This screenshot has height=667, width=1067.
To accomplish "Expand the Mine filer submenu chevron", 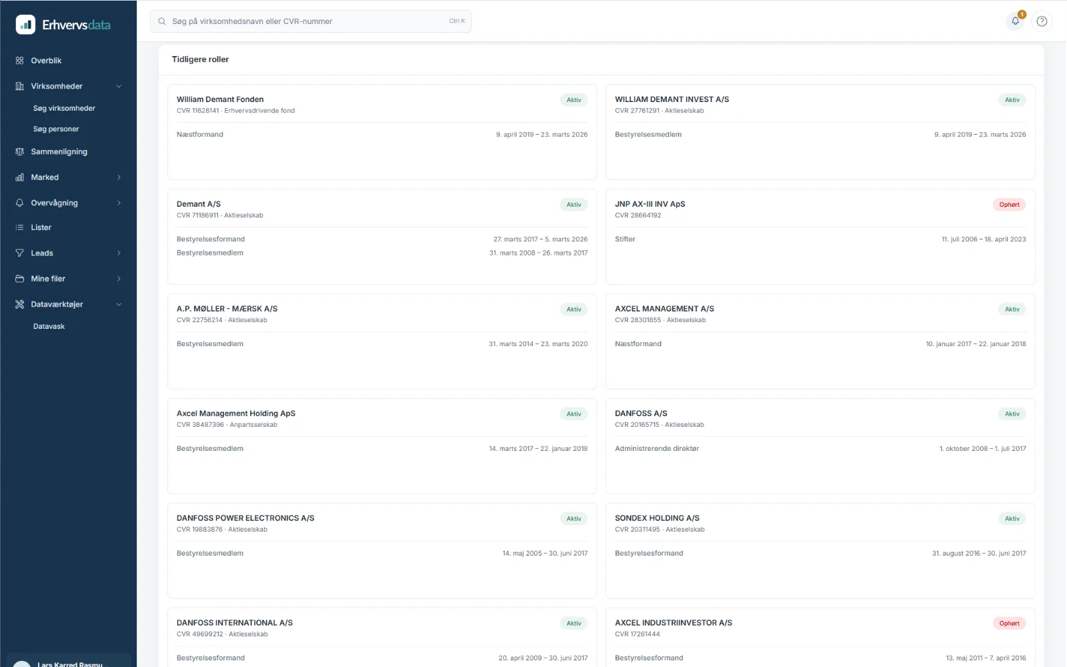I will 119,279.
